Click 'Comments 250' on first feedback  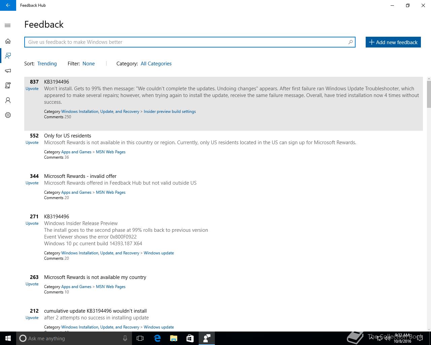(x=58, y=117)
